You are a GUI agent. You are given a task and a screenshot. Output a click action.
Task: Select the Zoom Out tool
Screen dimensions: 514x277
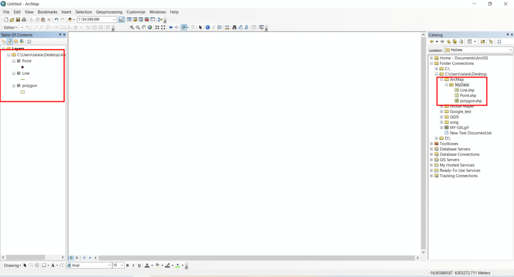coord(138,28)
